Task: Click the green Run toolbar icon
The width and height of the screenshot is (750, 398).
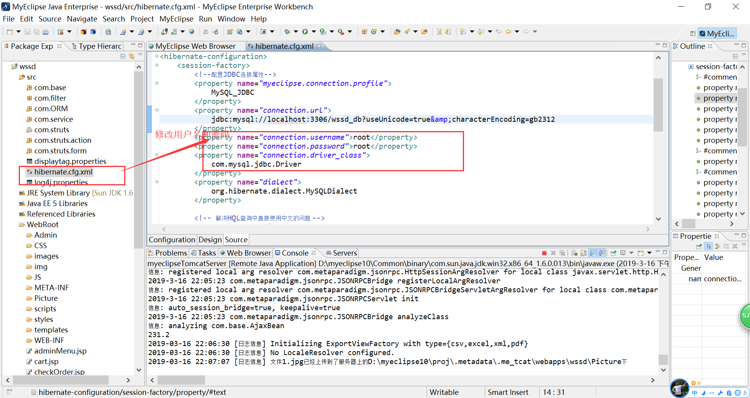Action: (x=305, y=32)
